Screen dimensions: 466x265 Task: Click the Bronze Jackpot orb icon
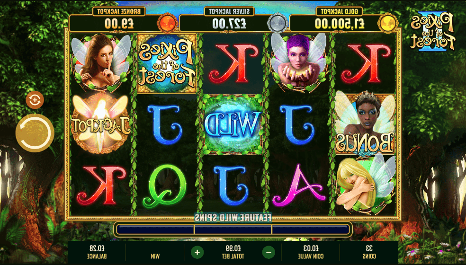(x=168, y=23)
